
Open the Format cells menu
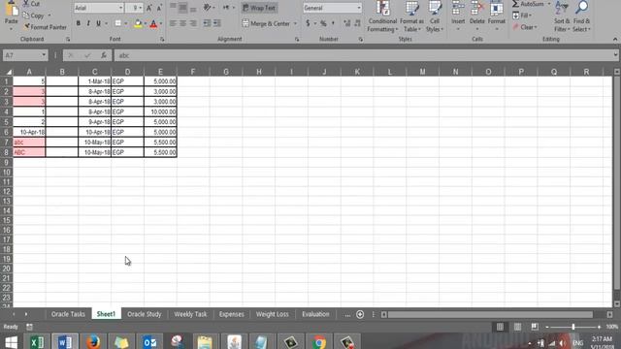[x=496, y=16]
